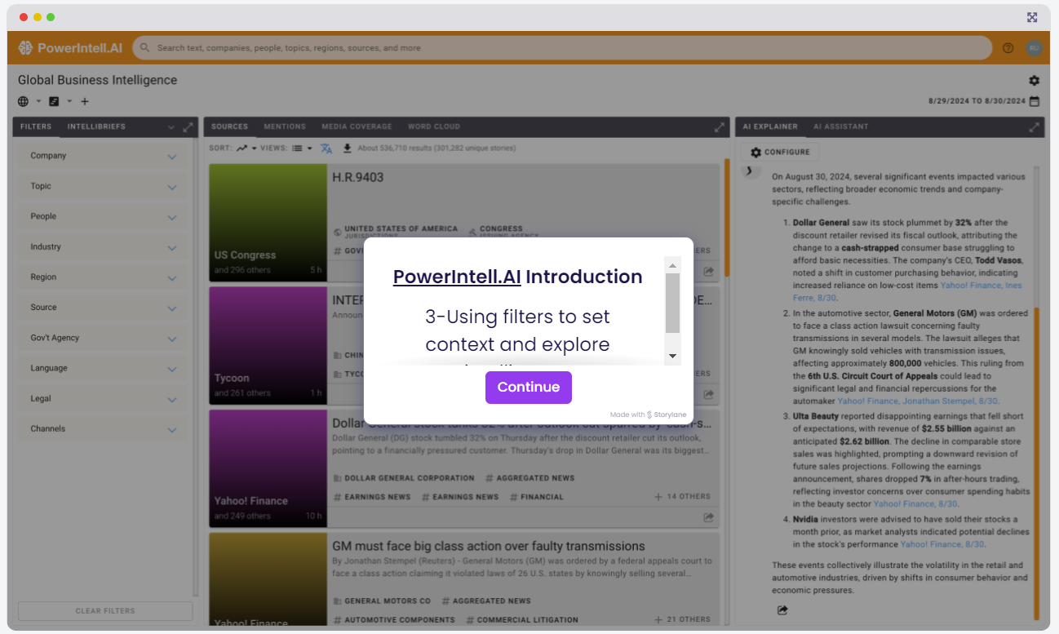Expand the Region filter

click(172, 278)
